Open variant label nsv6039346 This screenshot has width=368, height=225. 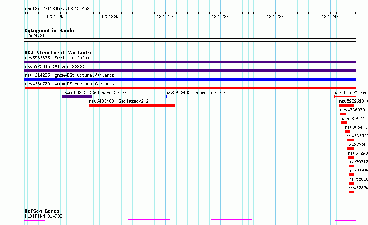point(353,118)
